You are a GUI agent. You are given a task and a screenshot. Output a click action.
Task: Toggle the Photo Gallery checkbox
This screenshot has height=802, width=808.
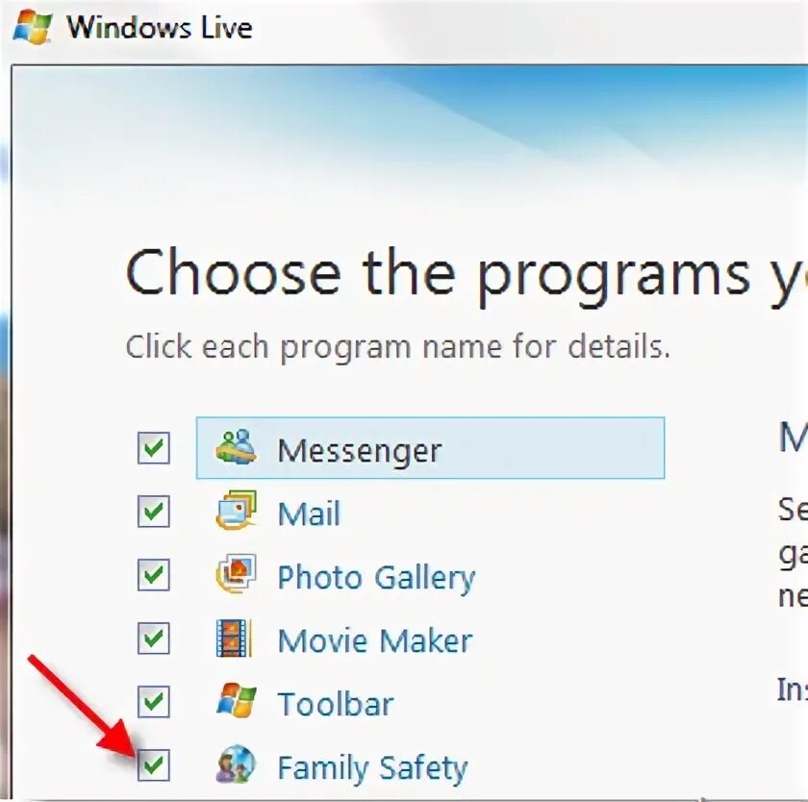click(x=154, y=574)
